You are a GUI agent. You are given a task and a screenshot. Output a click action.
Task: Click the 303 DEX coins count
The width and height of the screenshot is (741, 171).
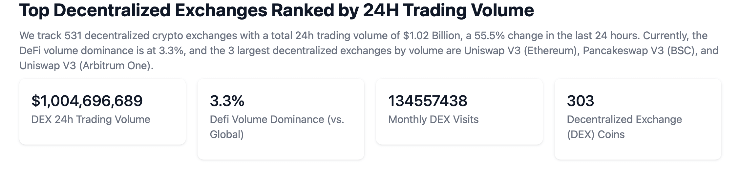pos(580,101)
